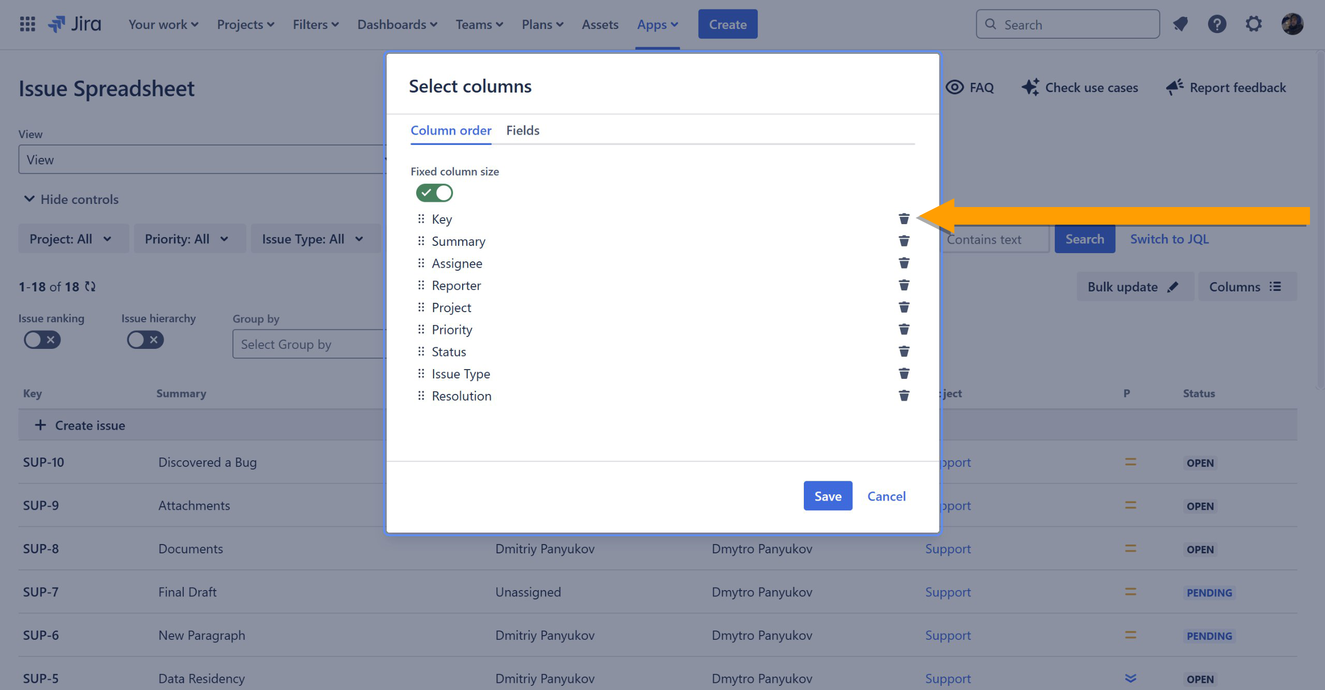This screenshot has height=690, width=1325.
Task: Disable the Fixed column size toggle
Action: (434, 193)
